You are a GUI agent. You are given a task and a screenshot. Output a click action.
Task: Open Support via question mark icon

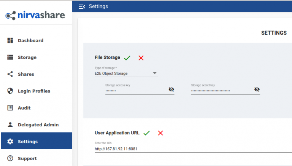(10, 158)
